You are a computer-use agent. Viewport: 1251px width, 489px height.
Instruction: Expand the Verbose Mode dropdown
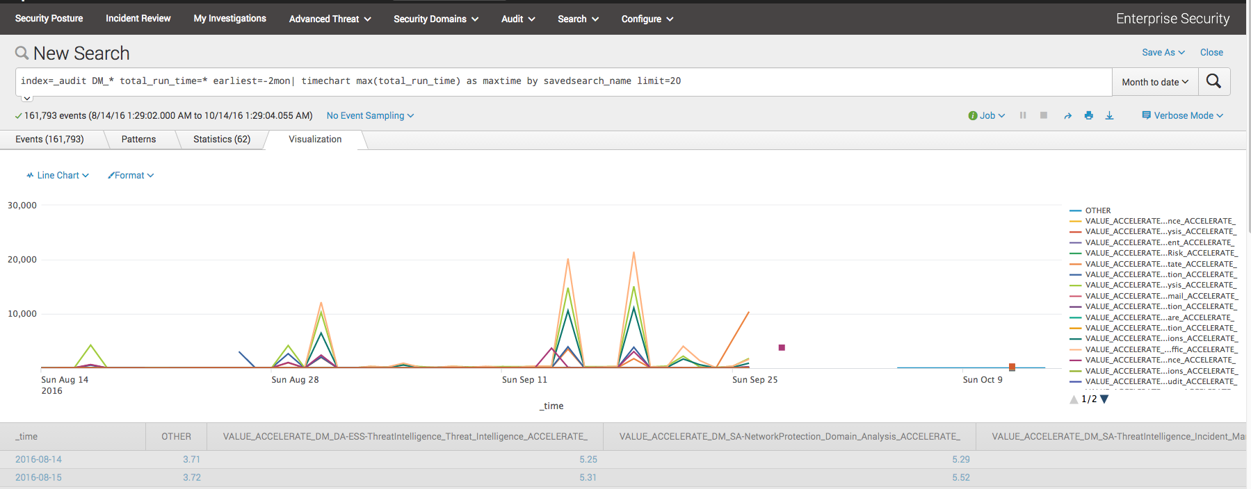pyautogui.click(x=1182, y=115)
